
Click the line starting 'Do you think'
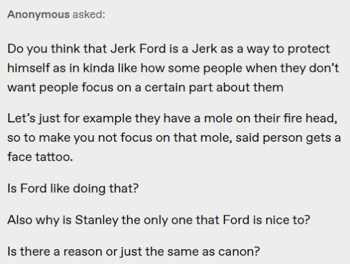pyautogui.click(x=169, y=49)
